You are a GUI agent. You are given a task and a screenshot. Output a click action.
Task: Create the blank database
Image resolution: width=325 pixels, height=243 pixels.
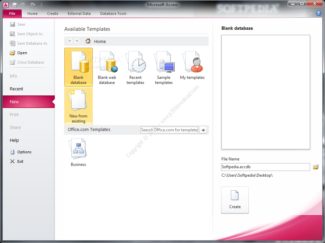coord(235,200)
